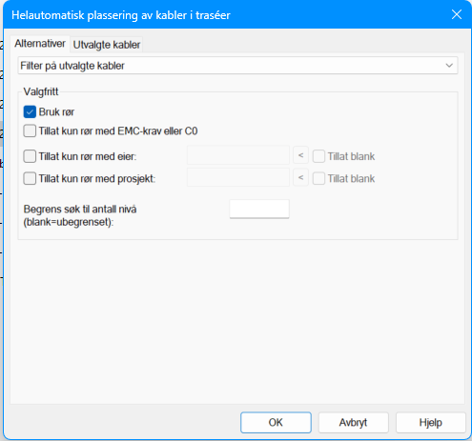Click the dialog title bar text
Image resolution: width=472 pixels, height=441 pixels.
point(121,15)
